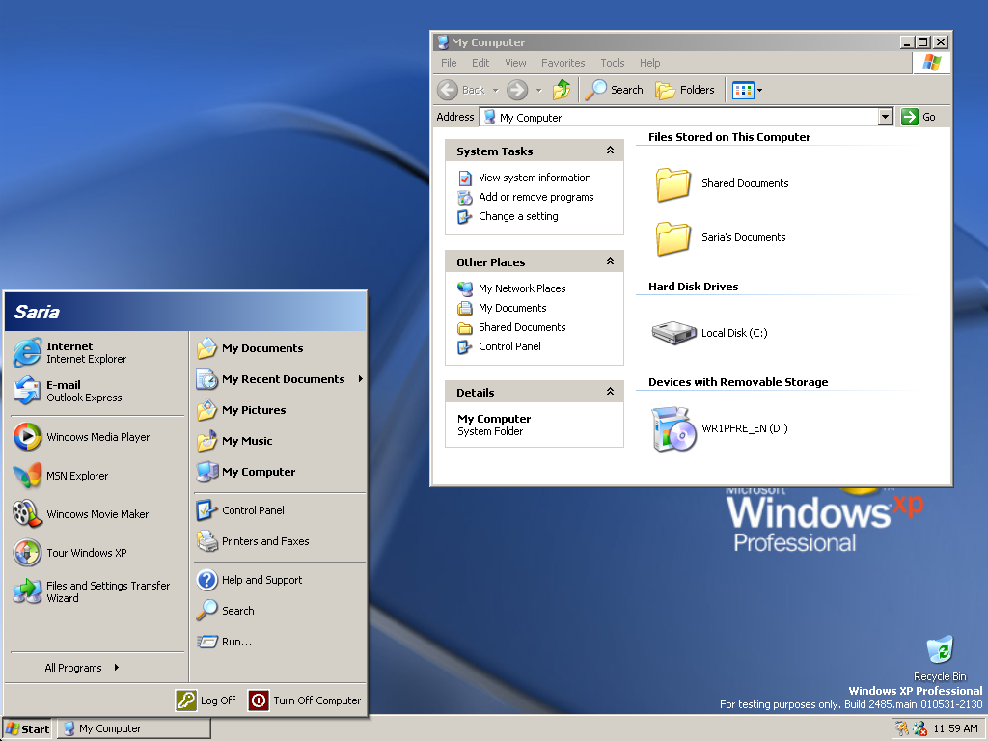Collapse the System Tasks panel
The height and width of the screenshot is (741, 988).
click(610, 151)
